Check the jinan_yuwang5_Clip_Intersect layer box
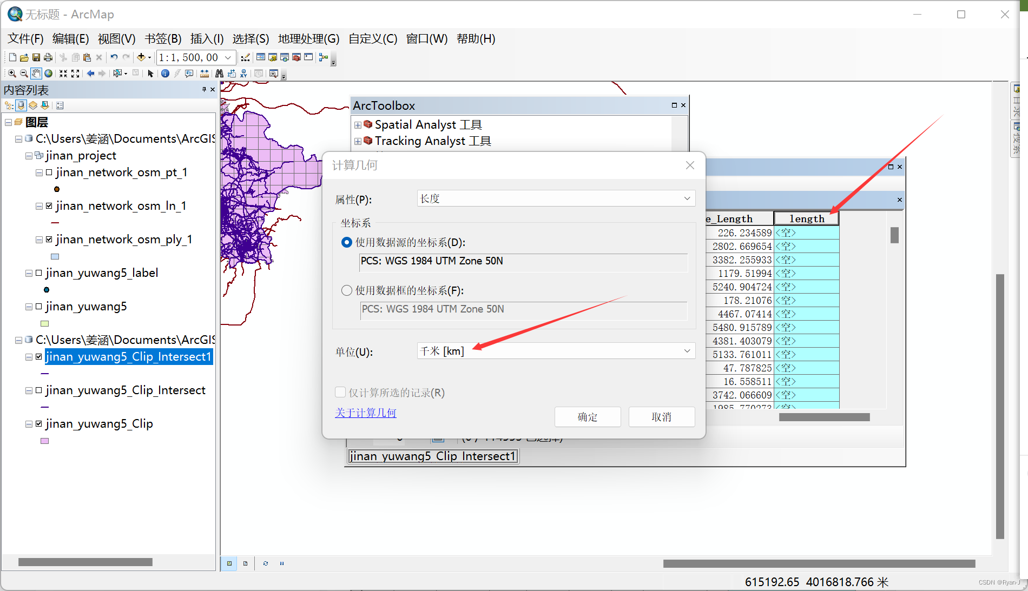The image size is (1028, 591). pyautogui.click(x=39, y=390)
